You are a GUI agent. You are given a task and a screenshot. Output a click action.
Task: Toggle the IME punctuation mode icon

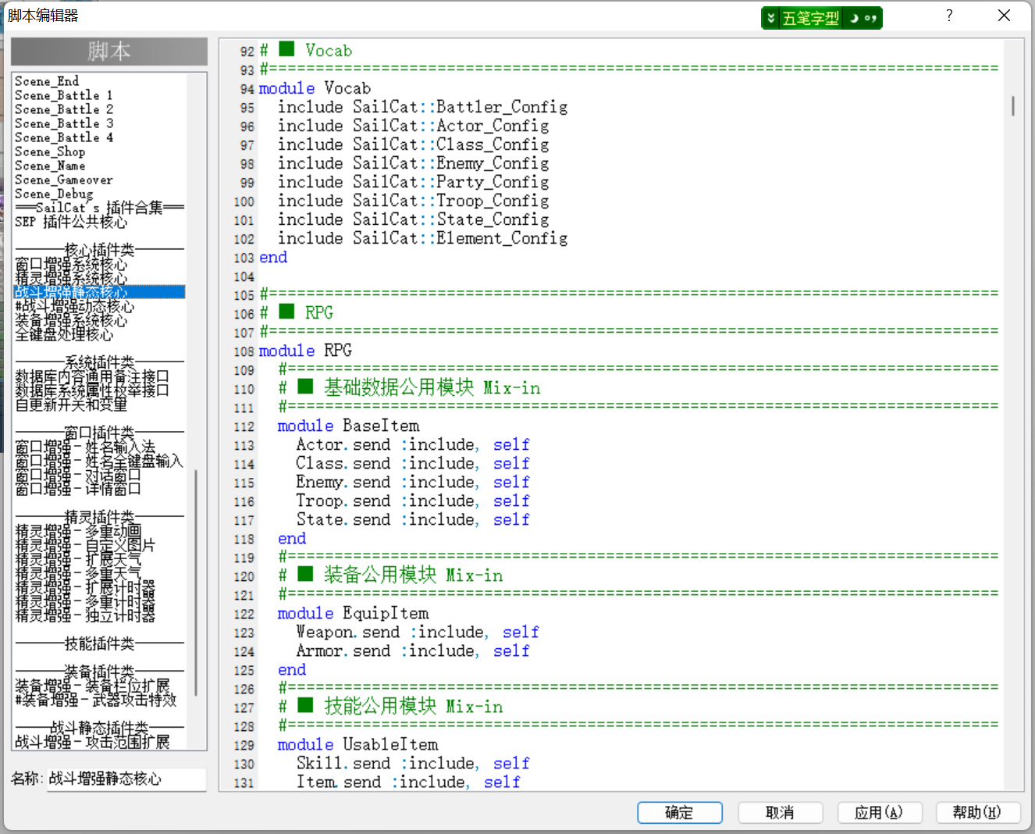tap(870, 18)
